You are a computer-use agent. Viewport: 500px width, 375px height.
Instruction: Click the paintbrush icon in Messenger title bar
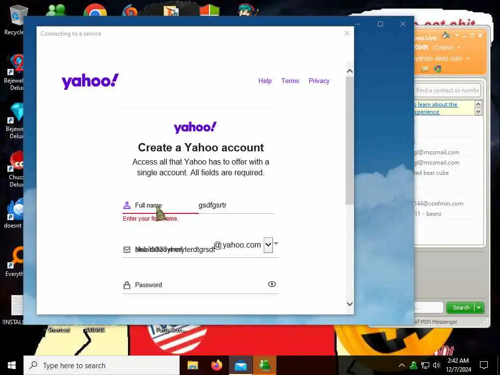pos(446,35)
